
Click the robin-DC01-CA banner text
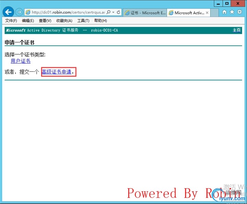coord(104,30)
